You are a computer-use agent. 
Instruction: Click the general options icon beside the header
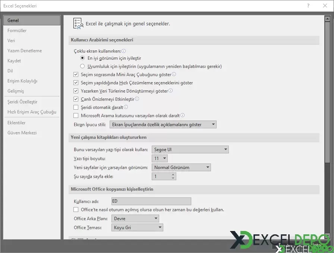click(78, 24)
